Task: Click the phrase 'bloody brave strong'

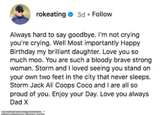Action: pos(122,60)
